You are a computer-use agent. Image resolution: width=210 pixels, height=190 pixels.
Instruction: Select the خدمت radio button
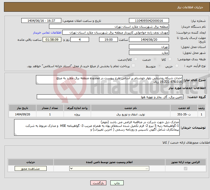(x=155, y=59)
